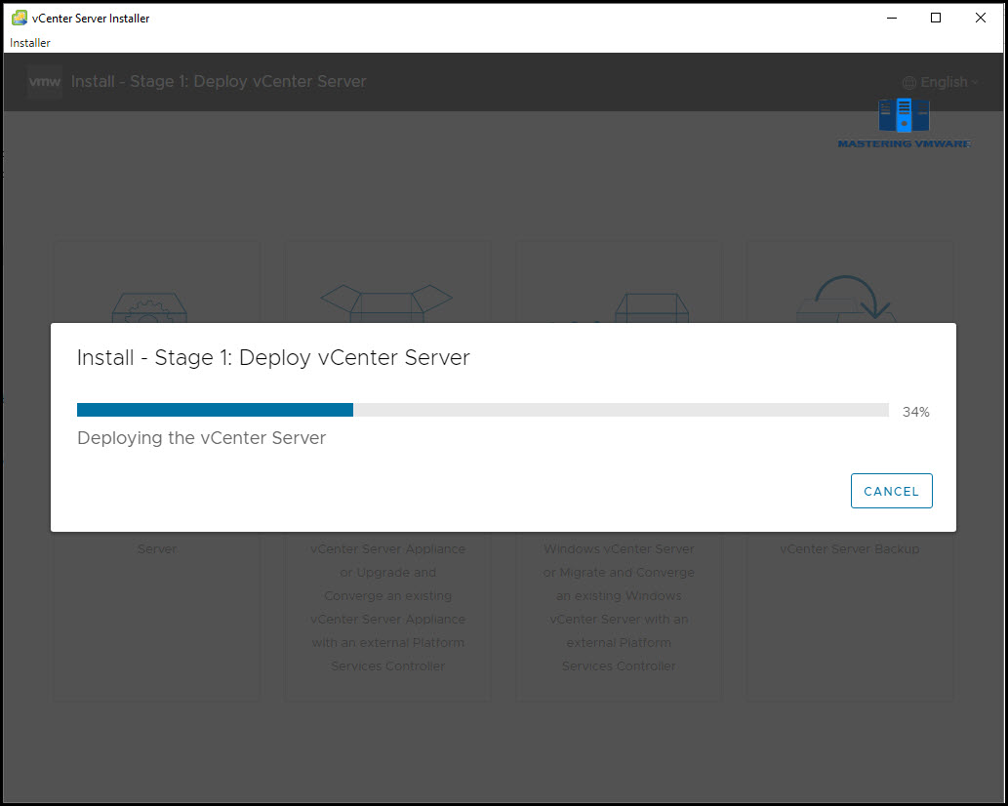
Task: Click the 34% progress value
Action: [915, 412]
